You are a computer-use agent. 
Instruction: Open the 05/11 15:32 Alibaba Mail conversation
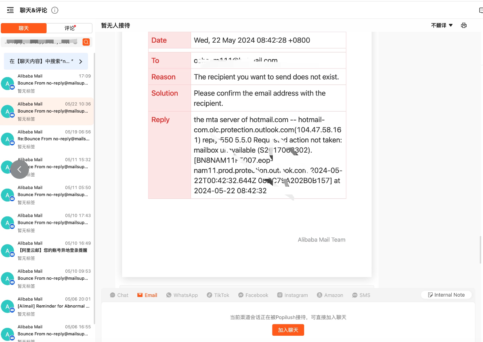click(47, 167)
